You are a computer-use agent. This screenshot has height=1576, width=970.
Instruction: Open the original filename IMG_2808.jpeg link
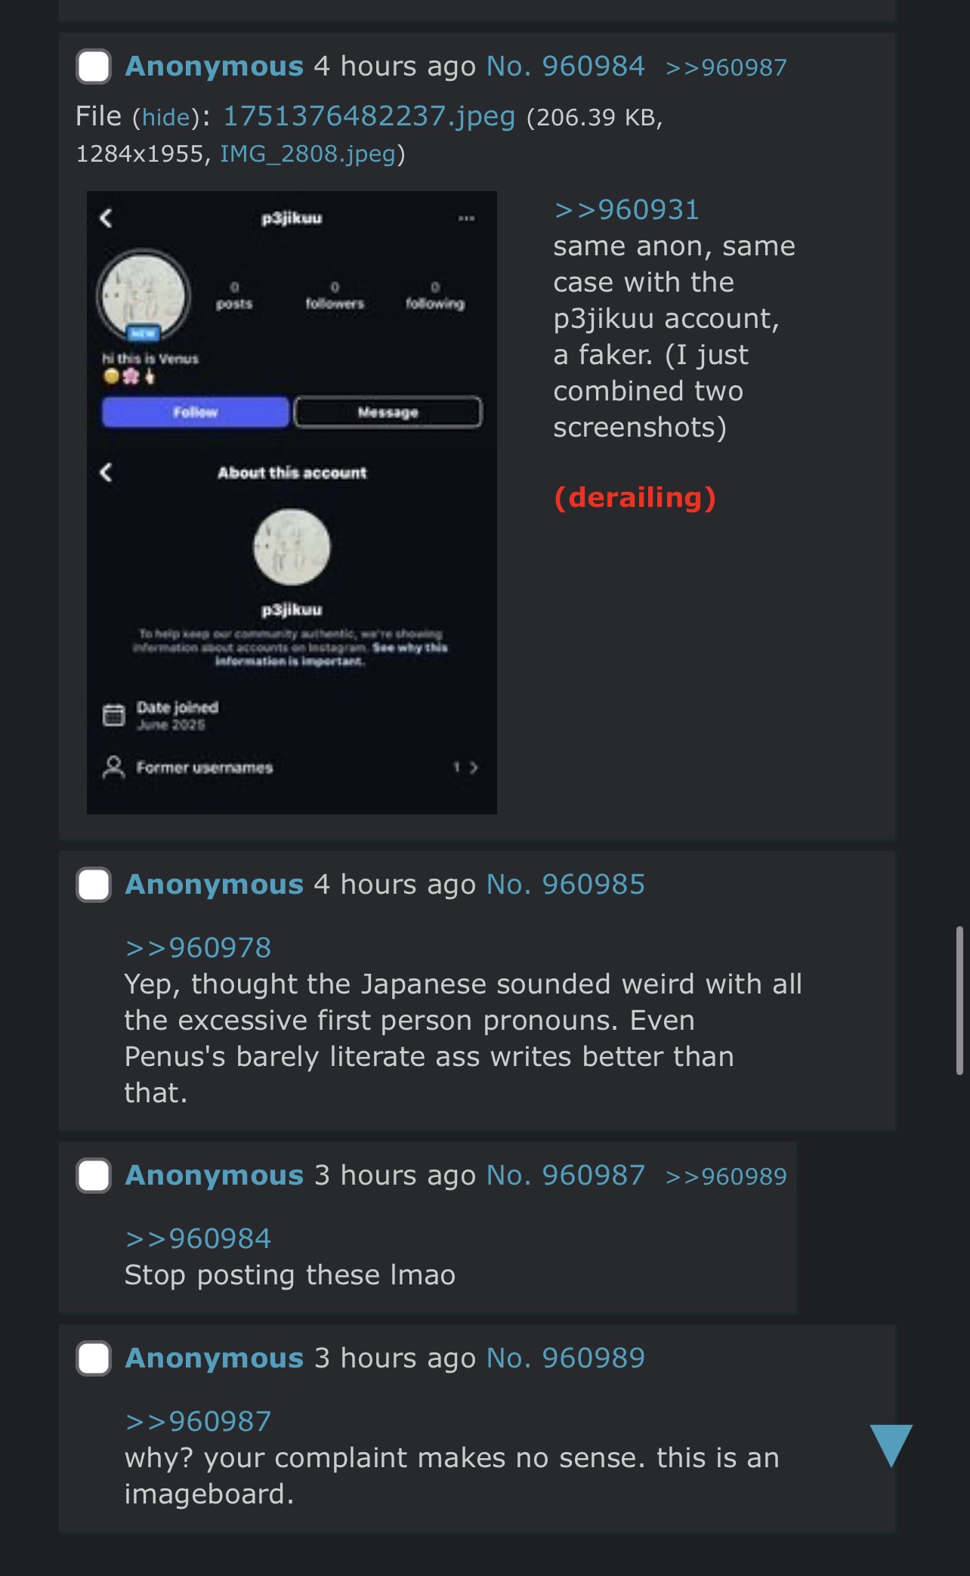pos(308,154)
